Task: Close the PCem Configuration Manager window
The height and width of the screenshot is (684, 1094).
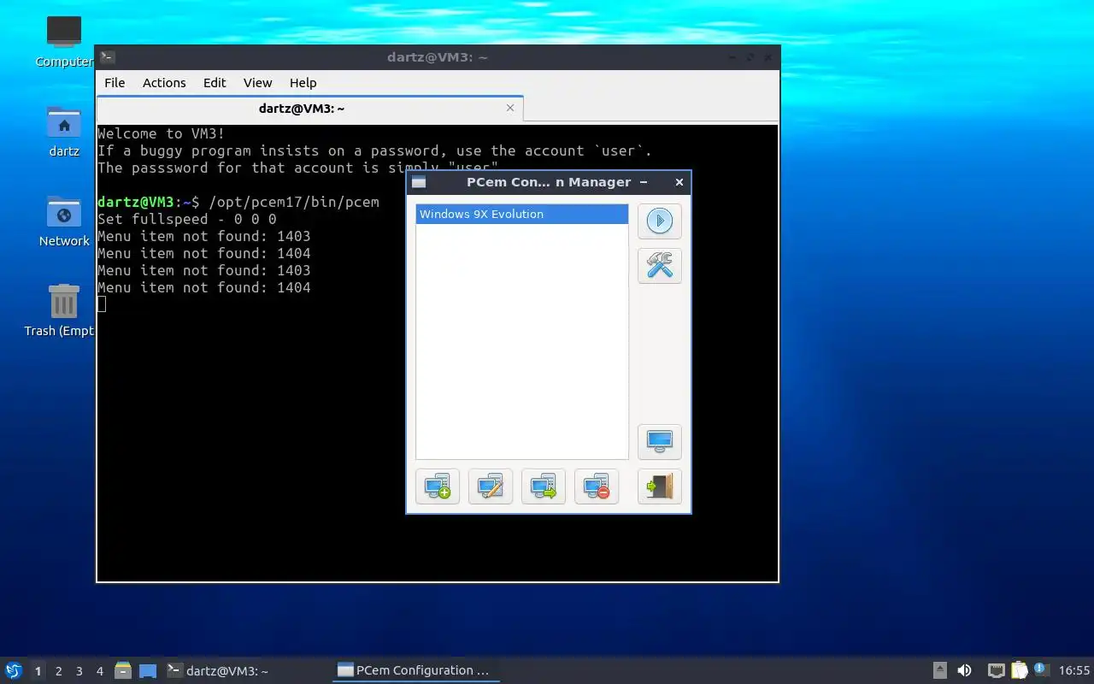Action: [679, 182]
